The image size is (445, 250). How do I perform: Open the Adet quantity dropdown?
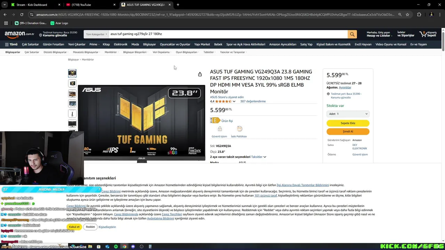coord(348,114)
